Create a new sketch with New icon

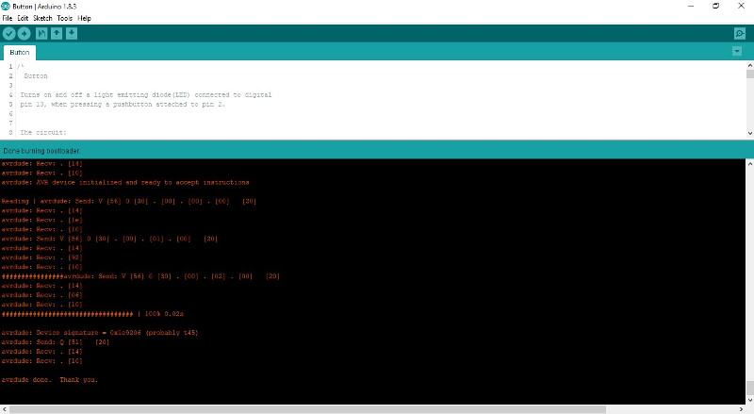tap(41, 33)
